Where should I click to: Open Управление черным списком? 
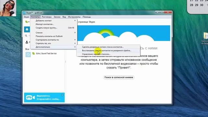coord(108,54)
